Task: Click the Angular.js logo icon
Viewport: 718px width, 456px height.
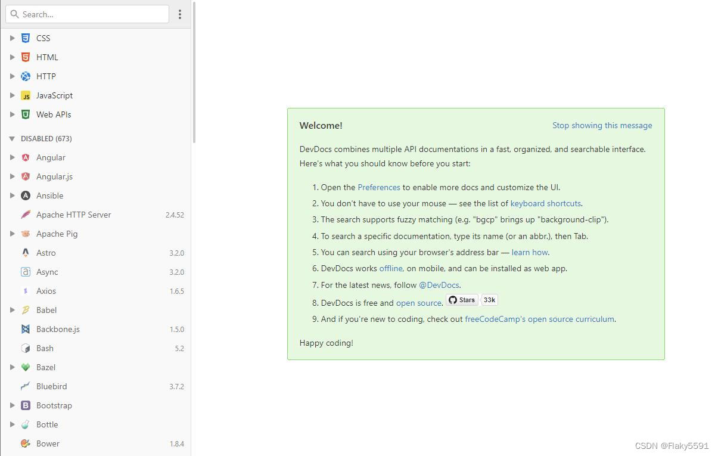Action: (26, 176)
